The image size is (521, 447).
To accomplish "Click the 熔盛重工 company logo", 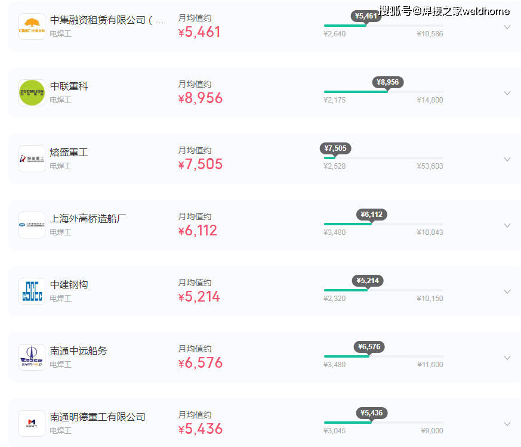I will tap(32, 159).
